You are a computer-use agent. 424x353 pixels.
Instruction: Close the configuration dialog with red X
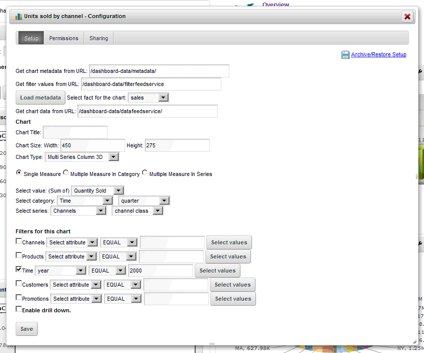point(407,17)
